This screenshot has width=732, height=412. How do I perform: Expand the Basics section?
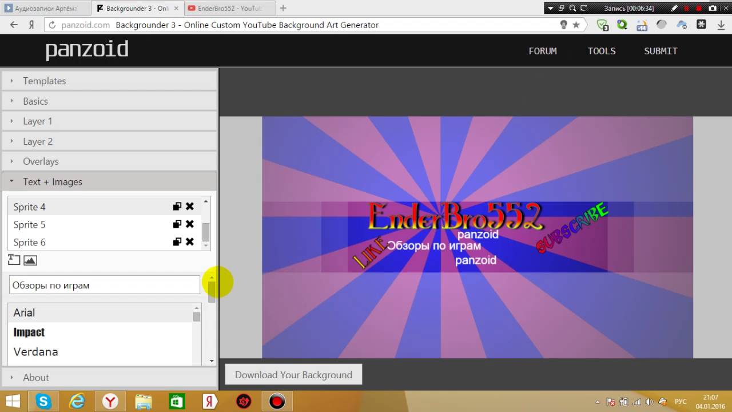pos(109,101)
